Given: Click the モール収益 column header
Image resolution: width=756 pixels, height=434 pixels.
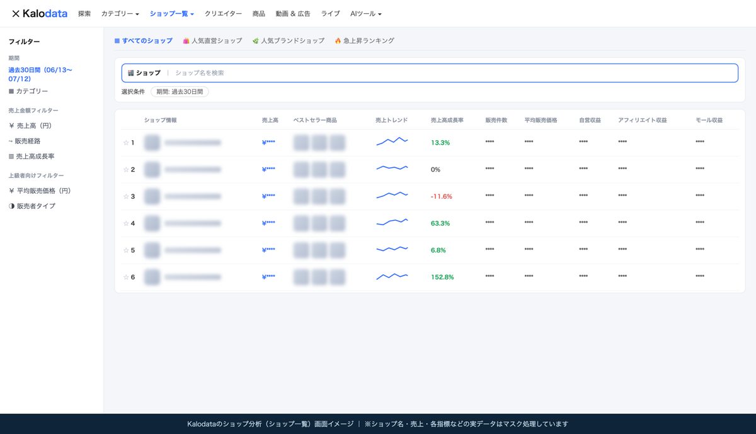Looking at the screenshot, I should click(x=709, y=120).
